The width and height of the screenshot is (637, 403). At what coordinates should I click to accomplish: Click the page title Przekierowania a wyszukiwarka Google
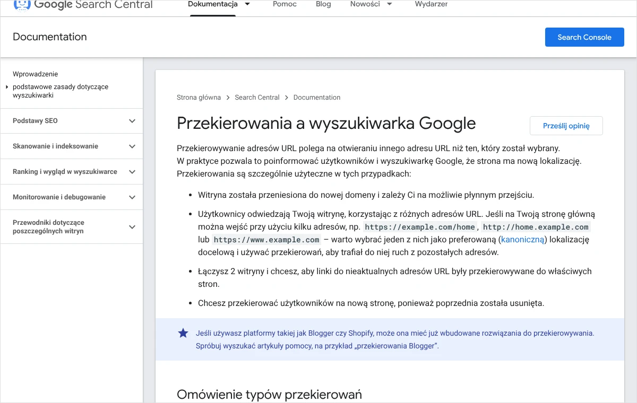(x=326, y=124)
